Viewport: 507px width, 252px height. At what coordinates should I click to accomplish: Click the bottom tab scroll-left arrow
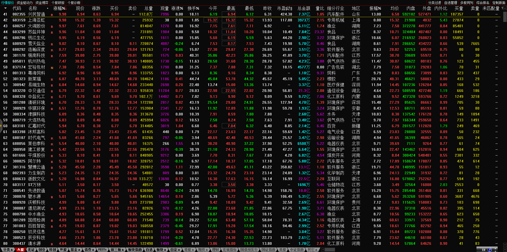click(x=323, y=250)
